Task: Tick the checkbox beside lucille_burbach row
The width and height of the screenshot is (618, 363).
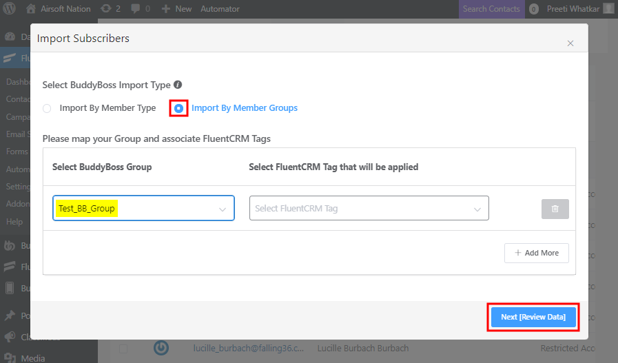Action: pyautogui.click(x=124, y=348)
